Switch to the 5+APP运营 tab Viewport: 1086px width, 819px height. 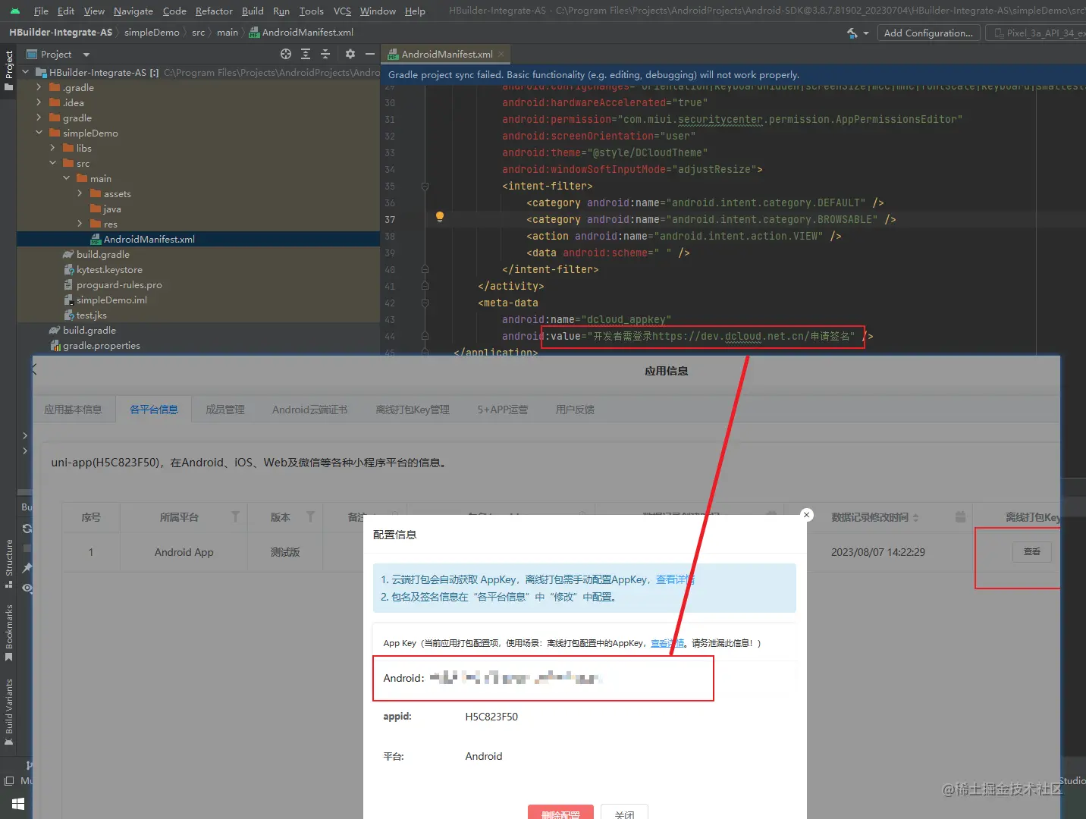click(503, 409)
